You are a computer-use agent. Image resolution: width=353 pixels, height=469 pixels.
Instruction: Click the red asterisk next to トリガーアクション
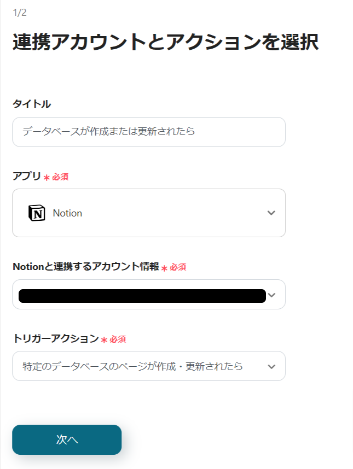pyautogui.click(x=104, y=340)
